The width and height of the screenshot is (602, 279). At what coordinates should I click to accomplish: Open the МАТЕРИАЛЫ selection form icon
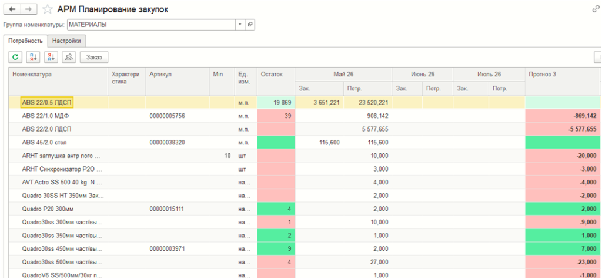[x=250, y=25]
